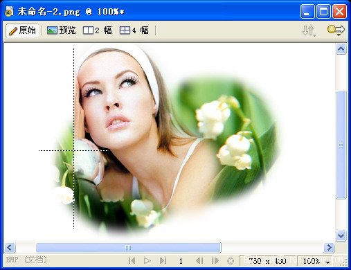This screenshot has height=270, width=351.
Task: Go to previous frame
Action: (199, 261)
